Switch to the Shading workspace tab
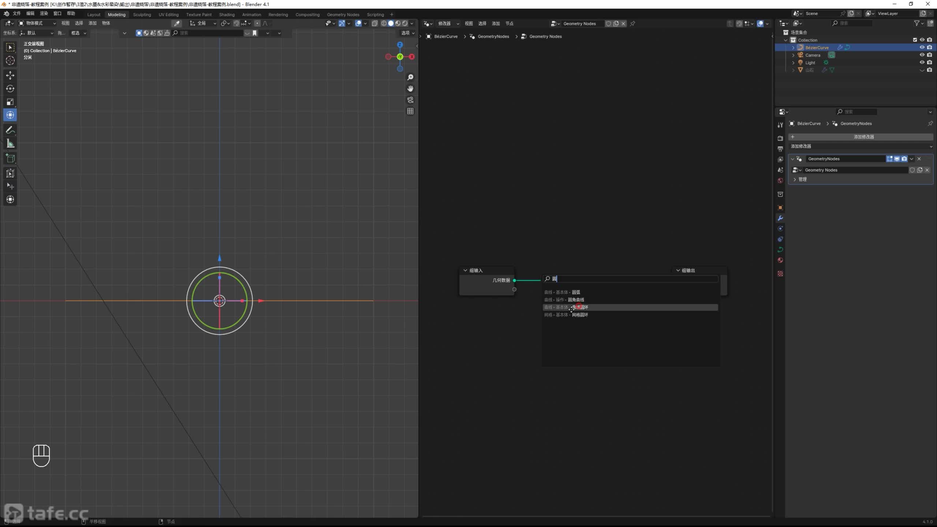 (227, 15)
